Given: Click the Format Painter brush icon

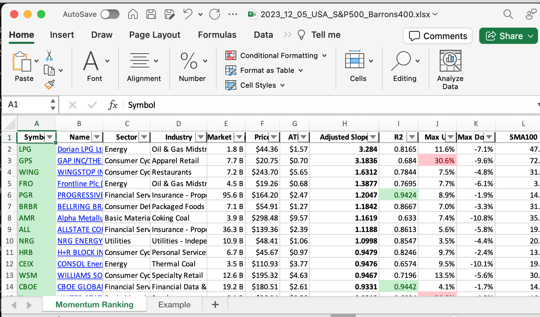Looking at the screenshot, I should click(x=49, y=84).
